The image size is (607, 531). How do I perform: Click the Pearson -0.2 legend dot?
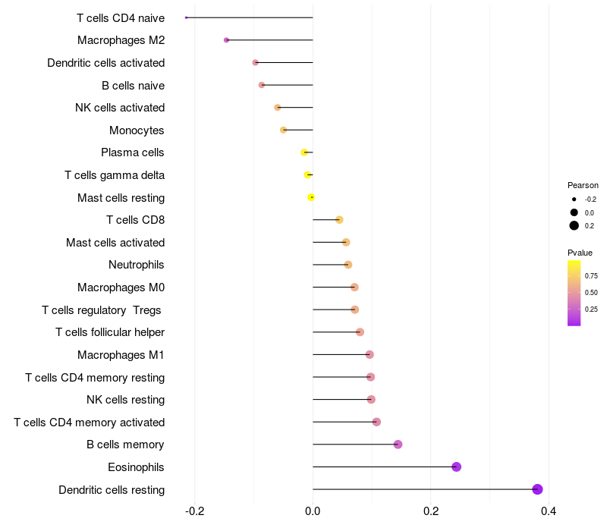[574, 200]
